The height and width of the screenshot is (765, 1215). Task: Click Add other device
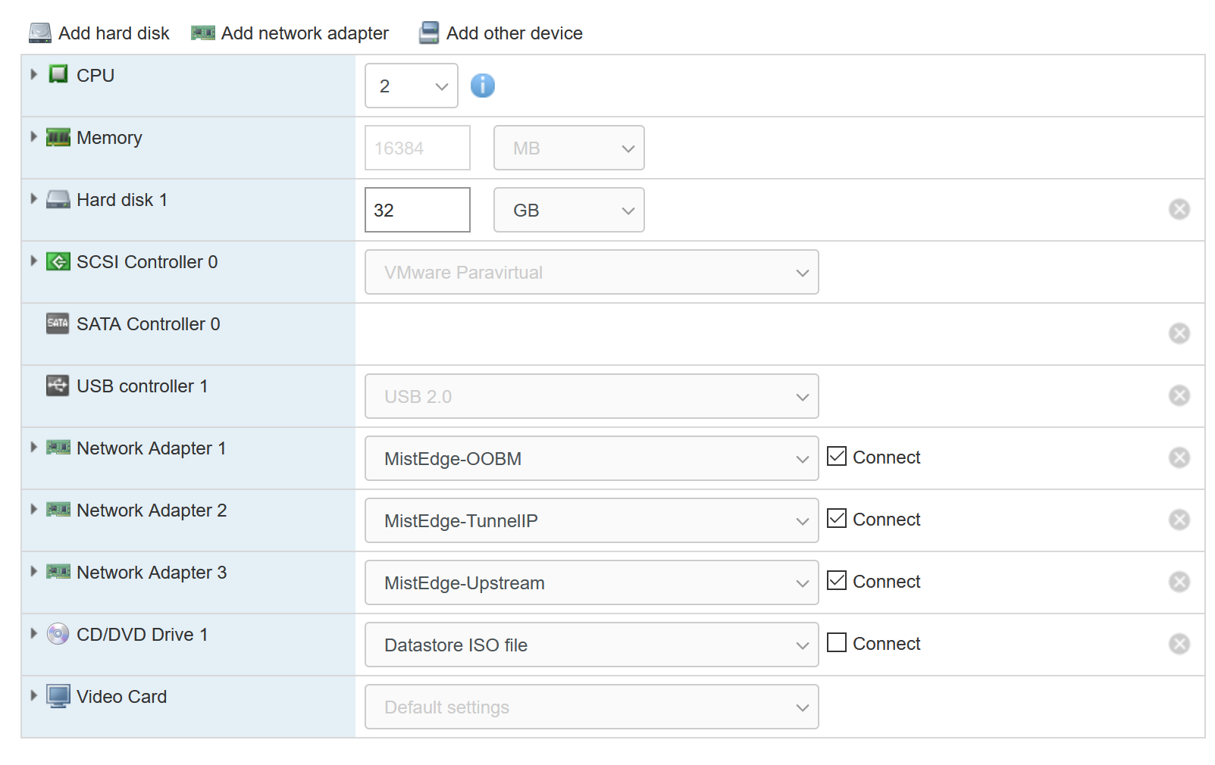[x=501, y=33]
